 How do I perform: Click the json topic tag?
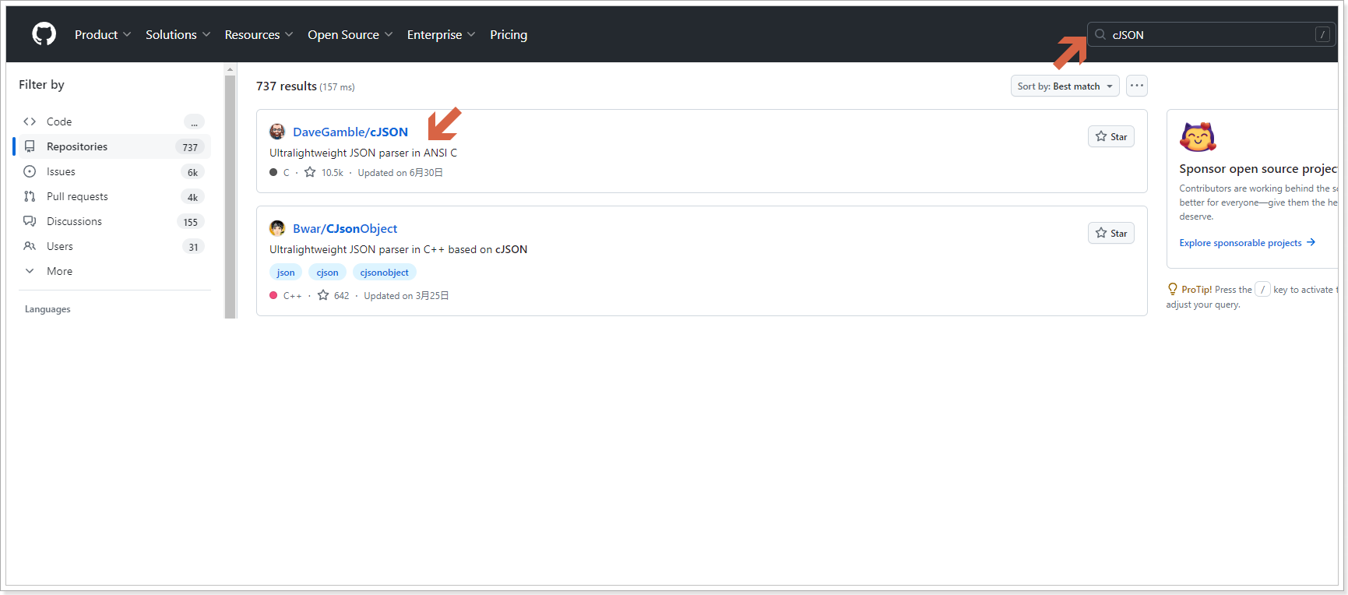(x=286, y=272)
